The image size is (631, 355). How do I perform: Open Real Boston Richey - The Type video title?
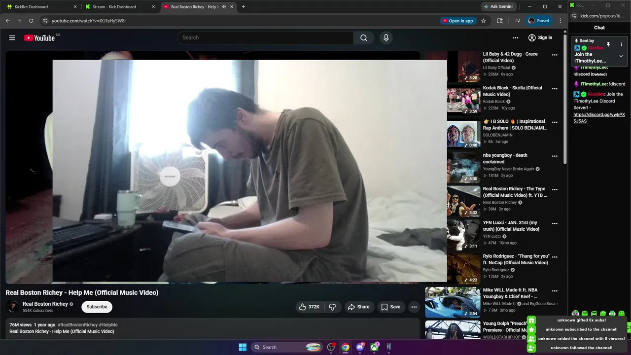[x=515, y=192]
